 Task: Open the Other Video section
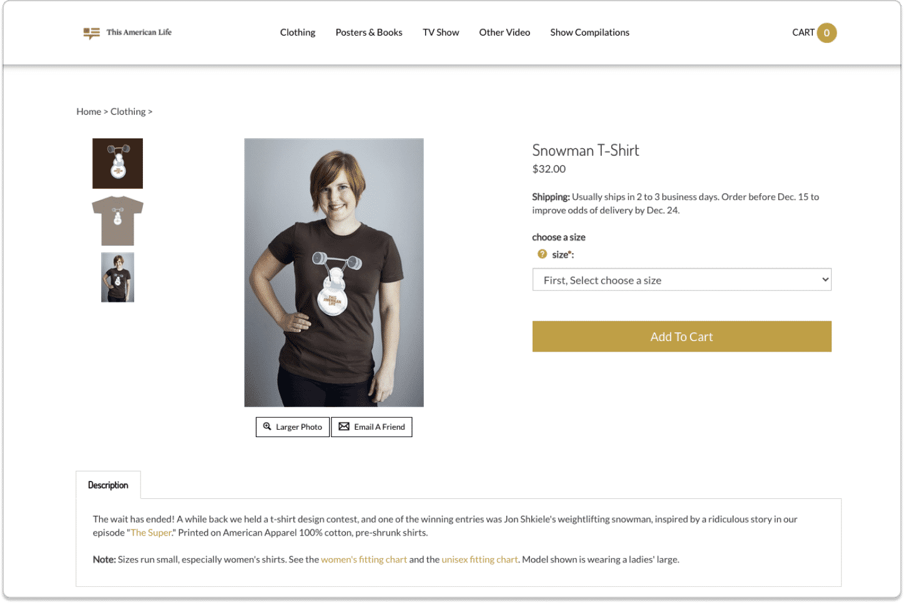[504, 32]
